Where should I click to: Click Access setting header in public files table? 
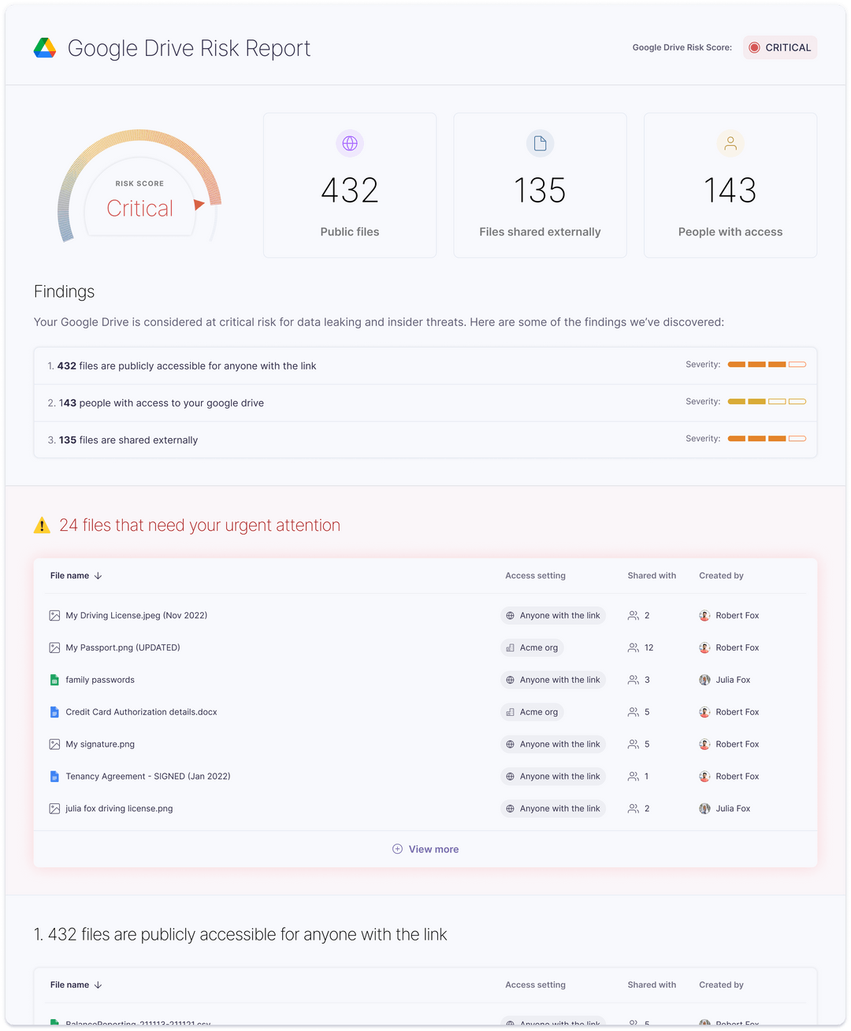[535, 985]
